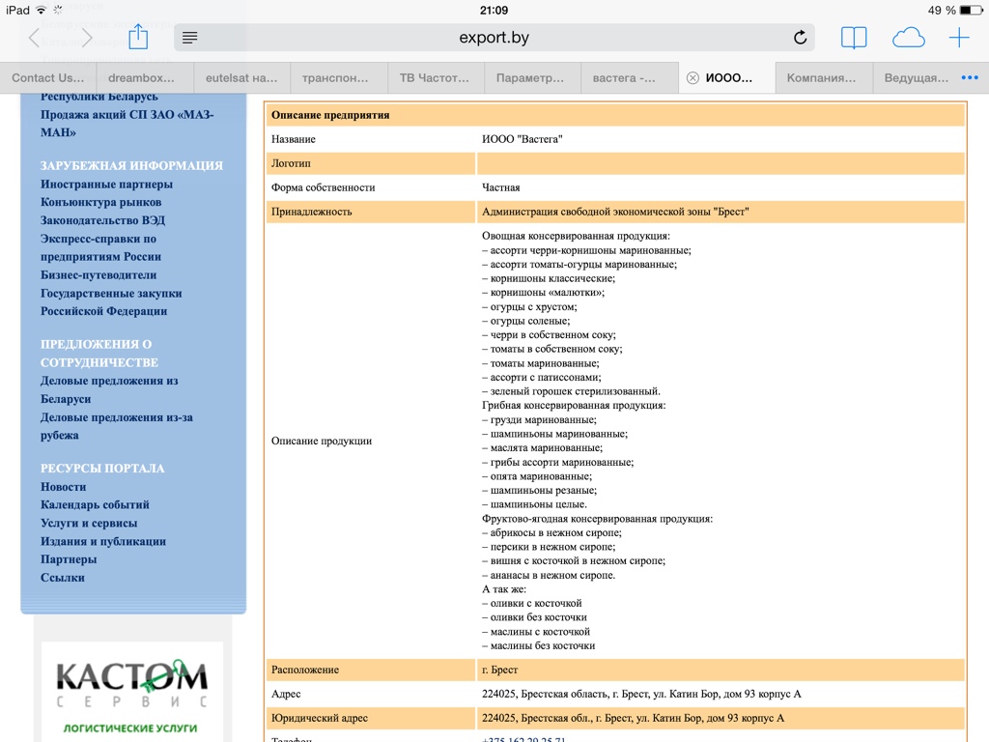The width and height of the screenshot is (989, 742).
Task: Switch to the eutelsat на tab
Action: (x=242, y=78)
